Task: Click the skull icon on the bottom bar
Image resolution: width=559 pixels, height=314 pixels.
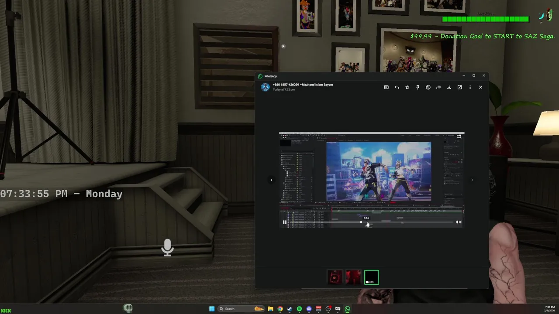Action: pyautogui.click(x=128, y=309)
